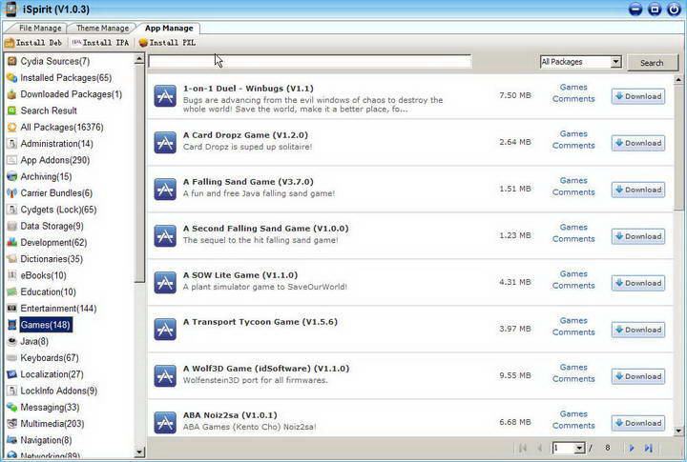Open Comments for 1-on-1 Duel Winbugs
Image resolution: width=687 pixels, height=462 pixels.
(x=573, y=99)
